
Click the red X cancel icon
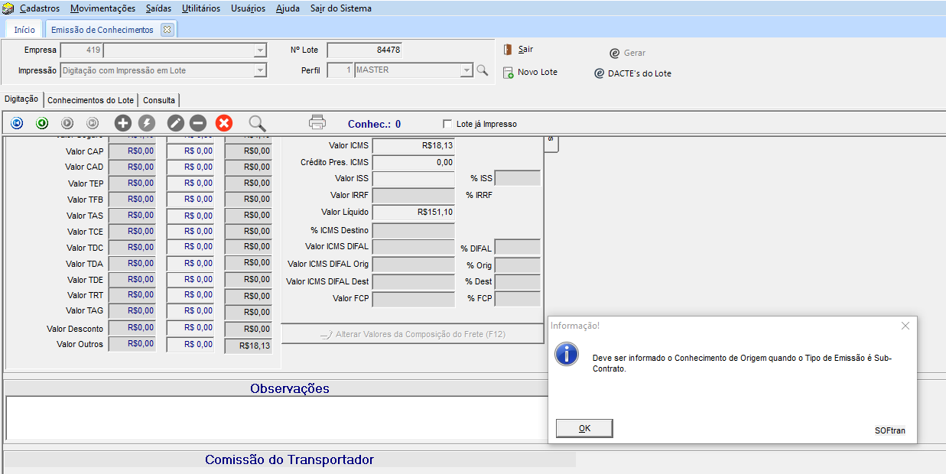[224, 122]
